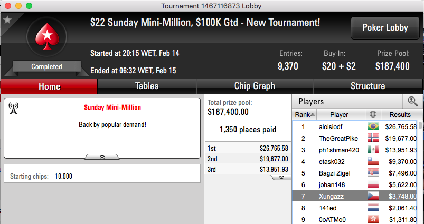Screen dimensions: 424x224
Task: Sort by the Results column header
Action: 400,114
